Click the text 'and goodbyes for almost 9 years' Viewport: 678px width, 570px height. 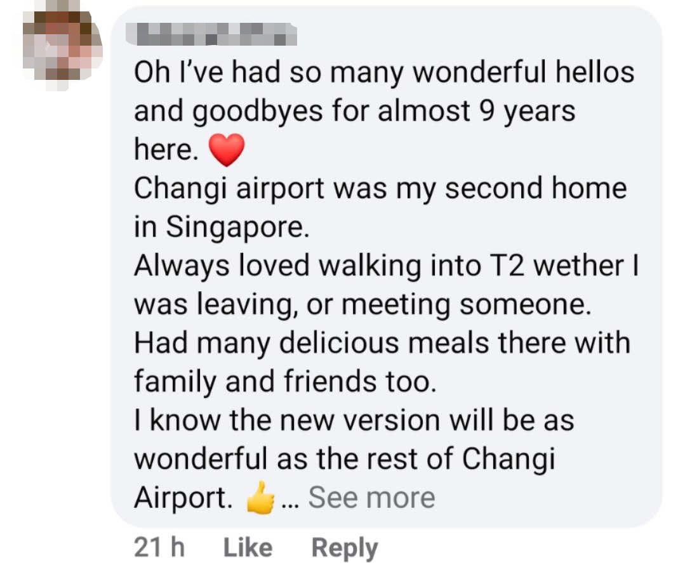pyautogui.click(x=354, y=111)
